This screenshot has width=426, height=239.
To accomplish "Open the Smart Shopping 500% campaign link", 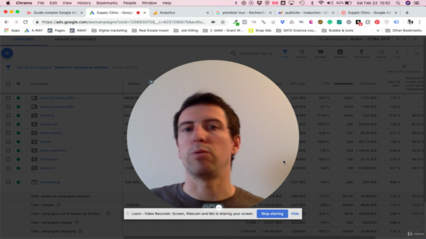I will tap(58, 98).
